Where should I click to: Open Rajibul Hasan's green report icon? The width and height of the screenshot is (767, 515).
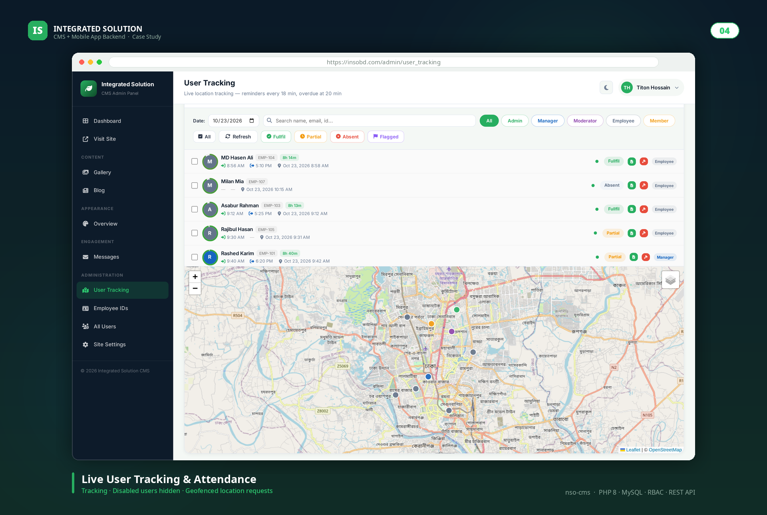(632, 233)
